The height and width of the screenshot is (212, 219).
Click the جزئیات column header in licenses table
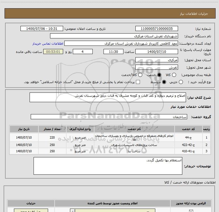pyautogui.click(x=31, y=203)
